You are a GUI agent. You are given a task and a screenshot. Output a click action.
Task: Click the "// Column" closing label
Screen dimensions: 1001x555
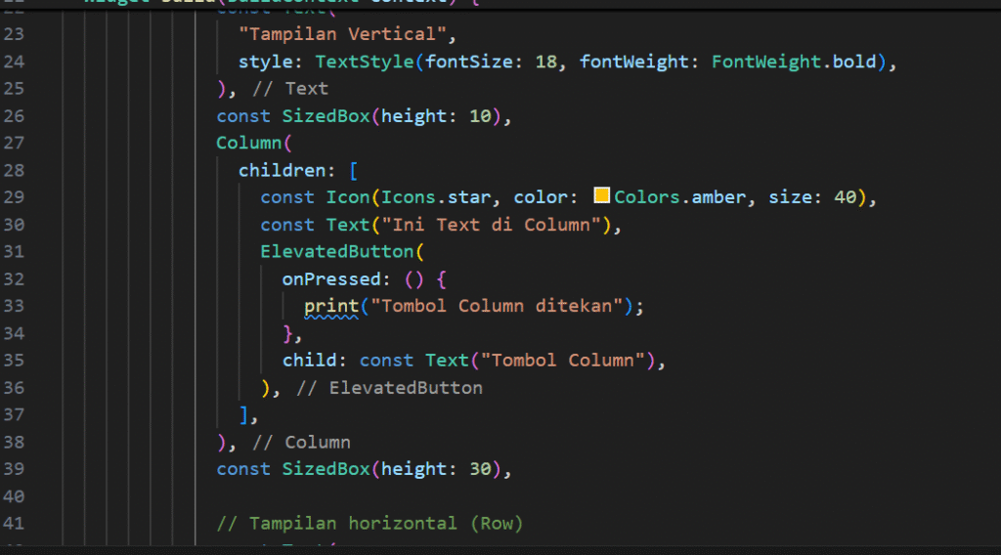coord(301,442)
